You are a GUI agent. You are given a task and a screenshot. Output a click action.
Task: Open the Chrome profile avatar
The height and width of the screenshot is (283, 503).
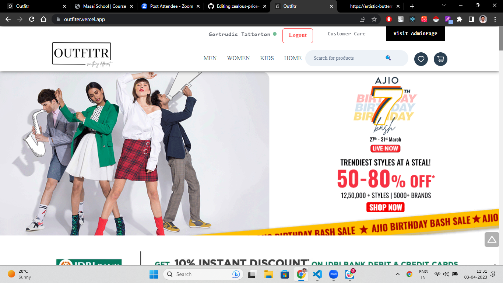[x=483, y=19]
